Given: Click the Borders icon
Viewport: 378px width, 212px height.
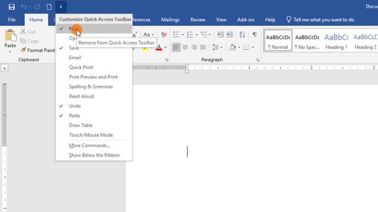Looking at the screenshot, I should [x=246, y=47].
